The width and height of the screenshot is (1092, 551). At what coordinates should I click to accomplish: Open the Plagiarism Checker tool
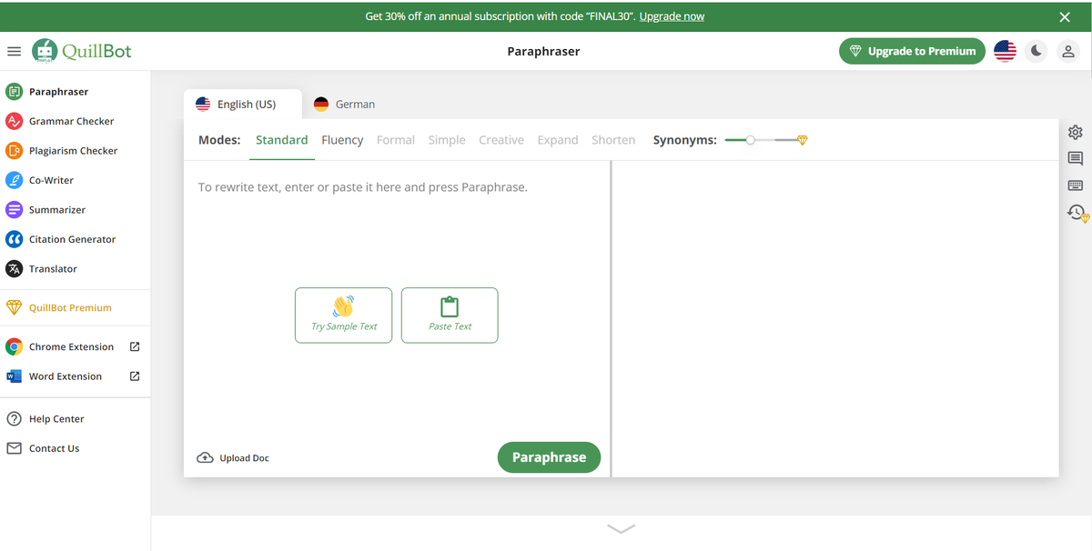tap(62, 151)
